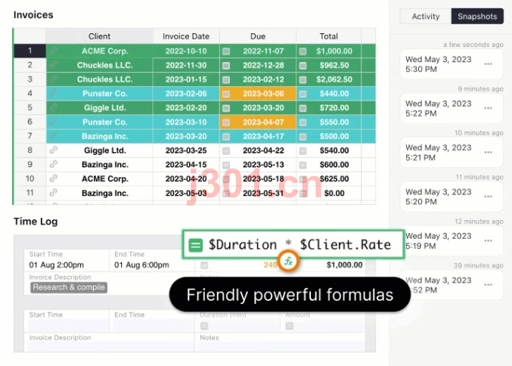Select row number 7 in Invoices
512x366 pixels.
pos(29,136)
